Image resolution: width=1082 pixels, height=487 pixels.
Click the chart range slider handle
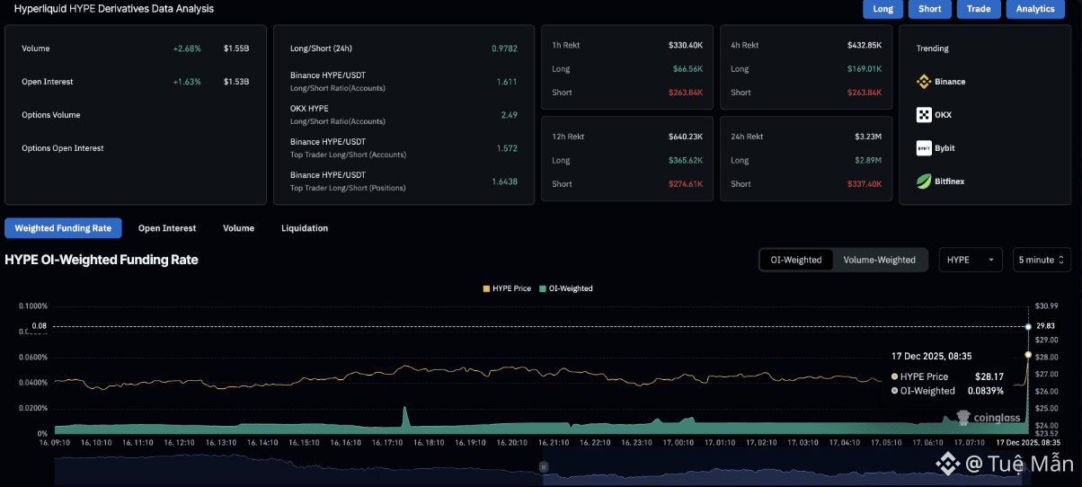click(x=543, y=466)
